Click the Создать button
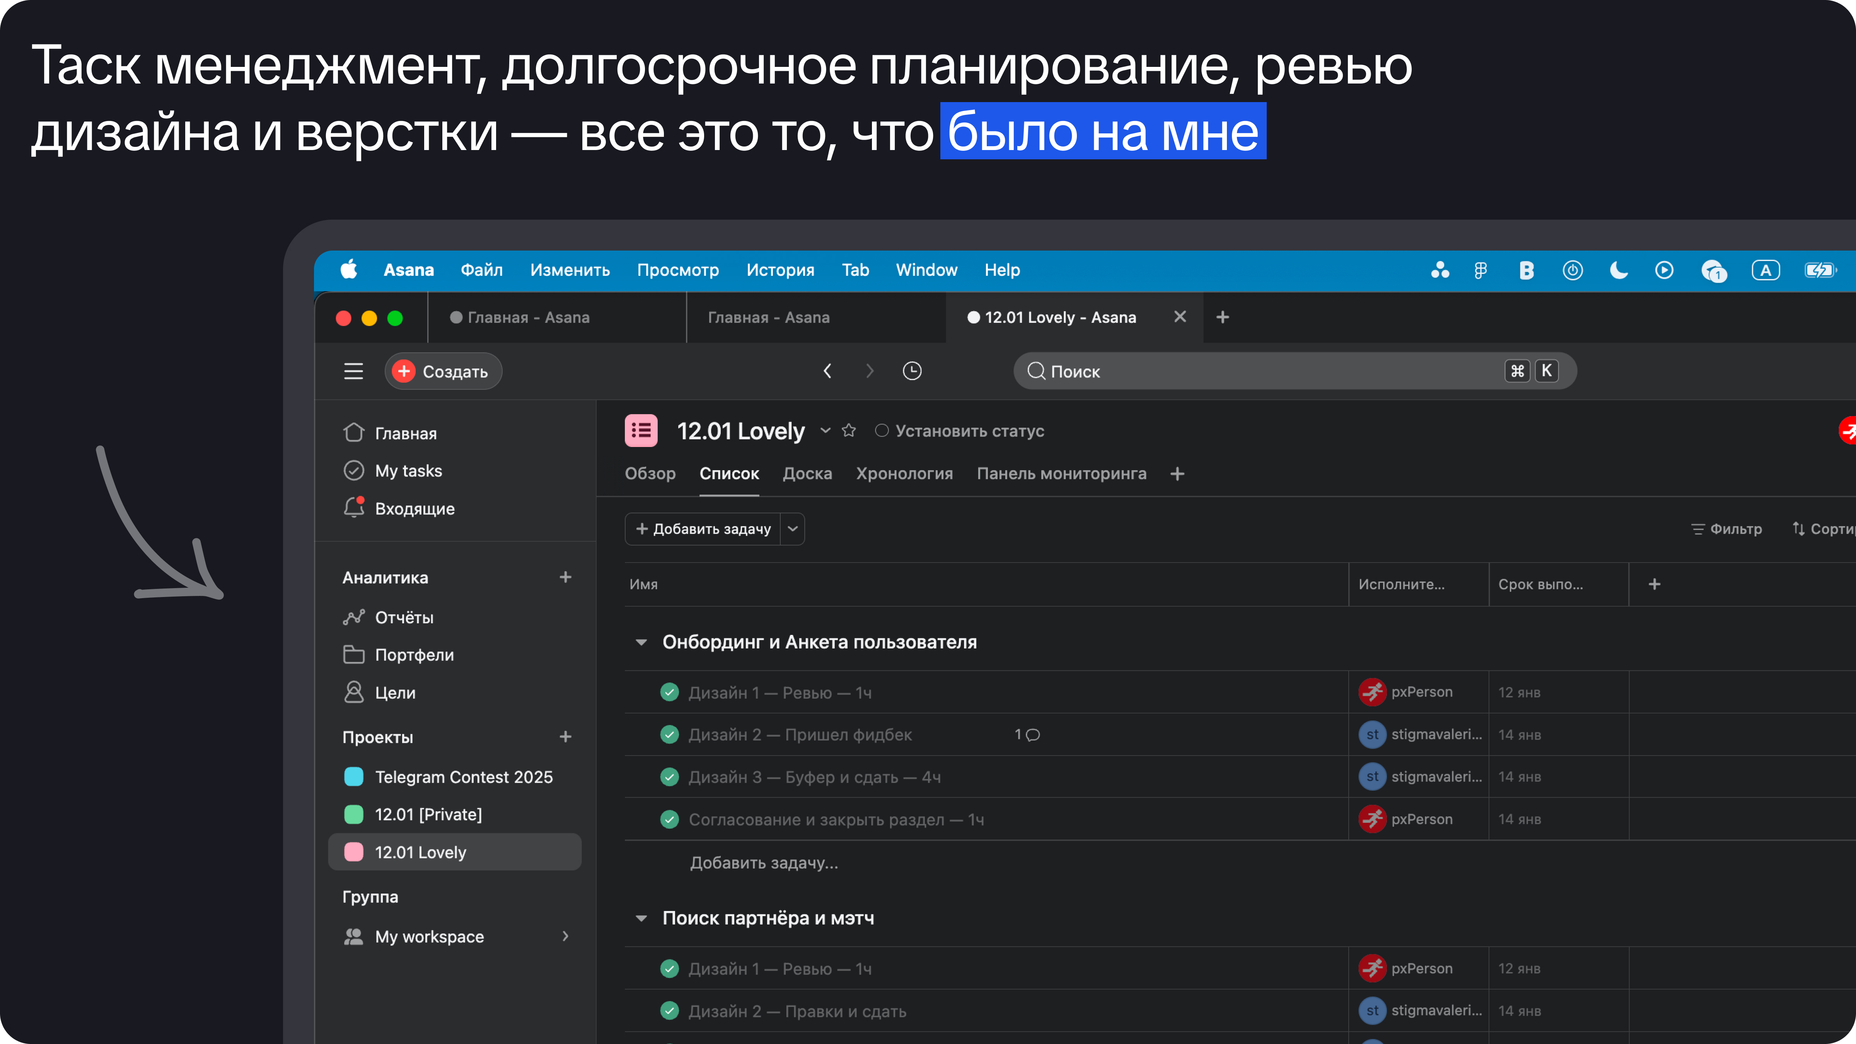The image size is (1856, 1044). 443,371
